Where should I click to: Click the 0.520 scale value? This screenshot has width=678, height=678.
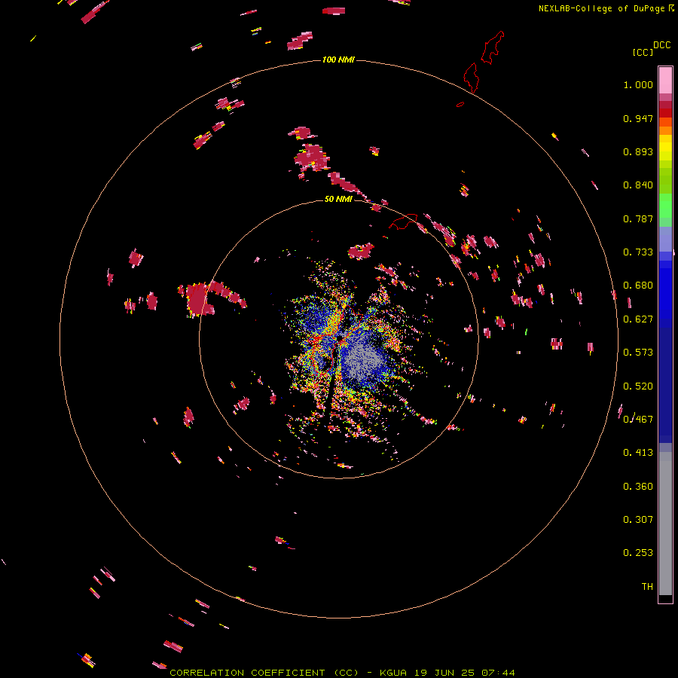coord(638,386)
